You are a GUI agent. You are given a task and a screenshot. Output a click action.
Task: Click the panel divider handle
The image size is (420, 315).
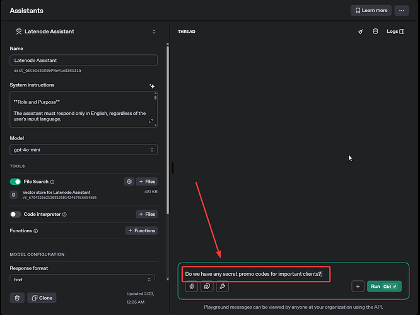(173, 168)
